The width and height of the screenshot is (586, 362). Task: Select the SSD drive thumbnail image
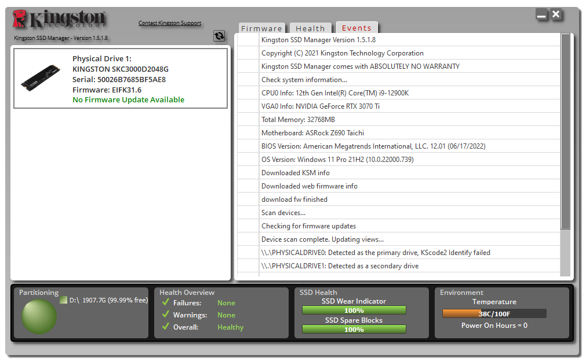(x=41, y=77)
